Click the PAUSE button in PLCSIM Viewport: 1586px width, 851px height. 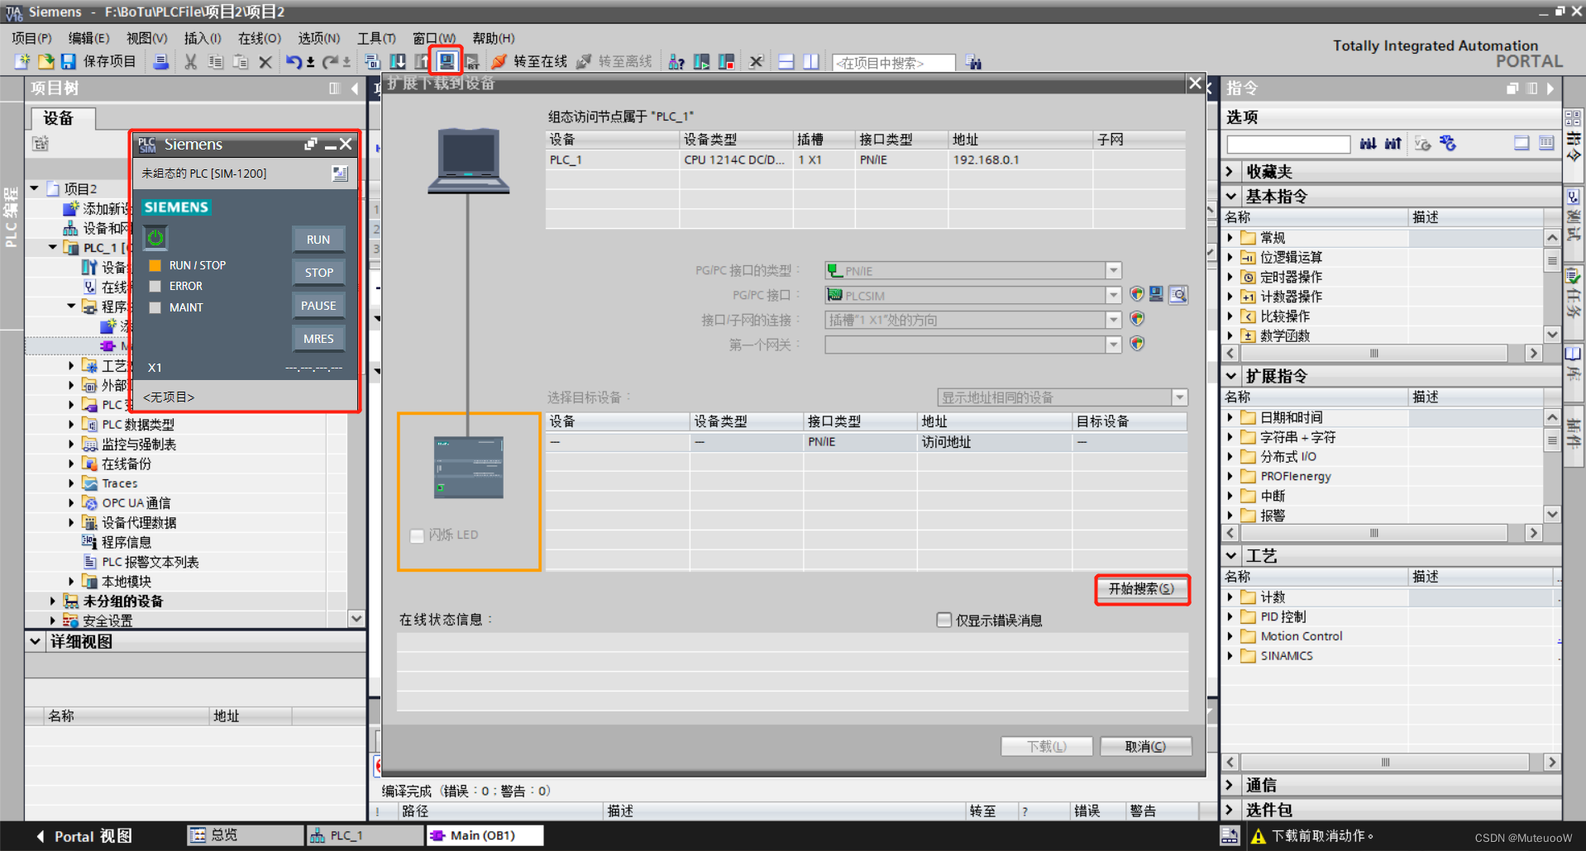click(318, 306)
